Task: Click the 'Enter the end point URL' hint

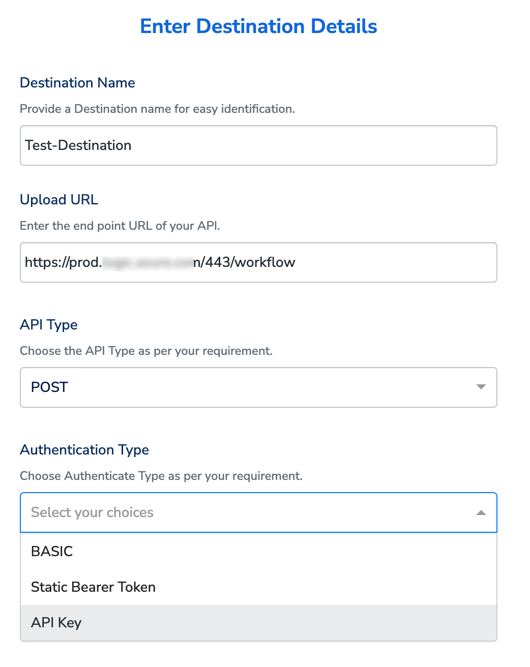Action: click(120, 226)
